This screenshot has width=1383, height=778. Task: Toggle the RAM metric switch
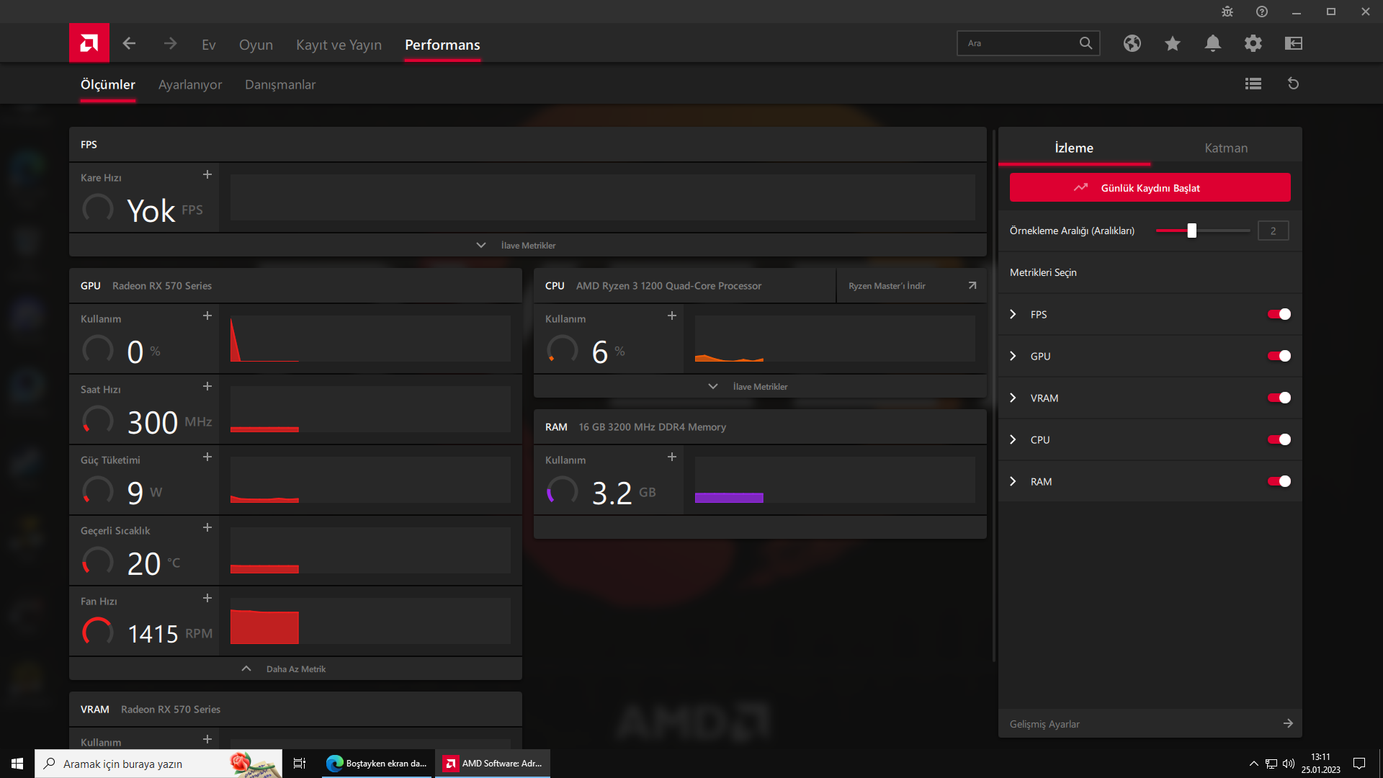[1279, 481]
